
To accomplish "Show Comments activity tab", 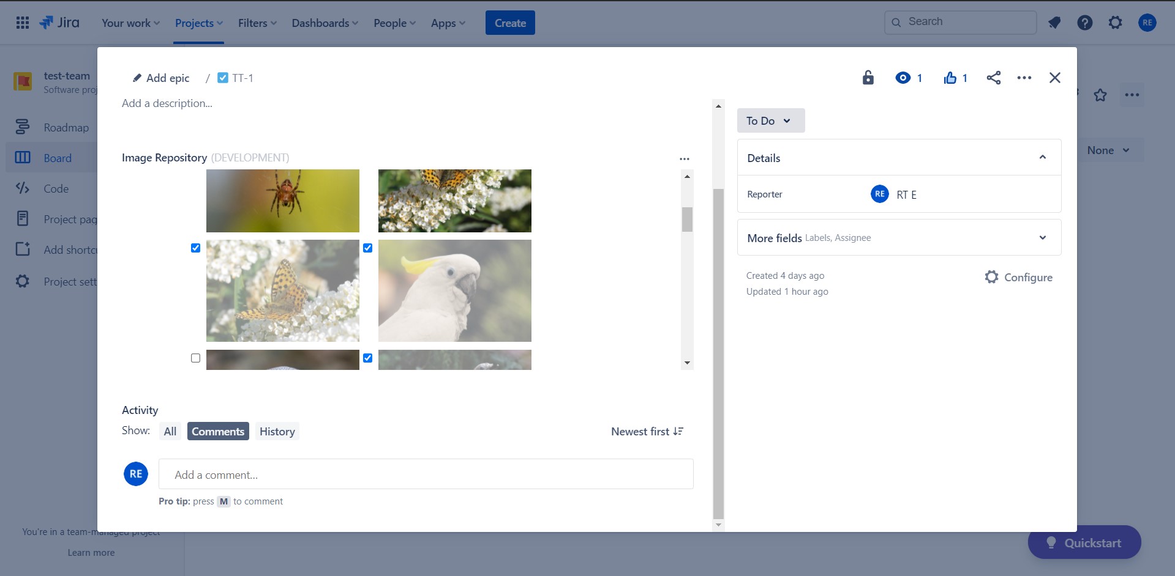I will click(218, 431).
